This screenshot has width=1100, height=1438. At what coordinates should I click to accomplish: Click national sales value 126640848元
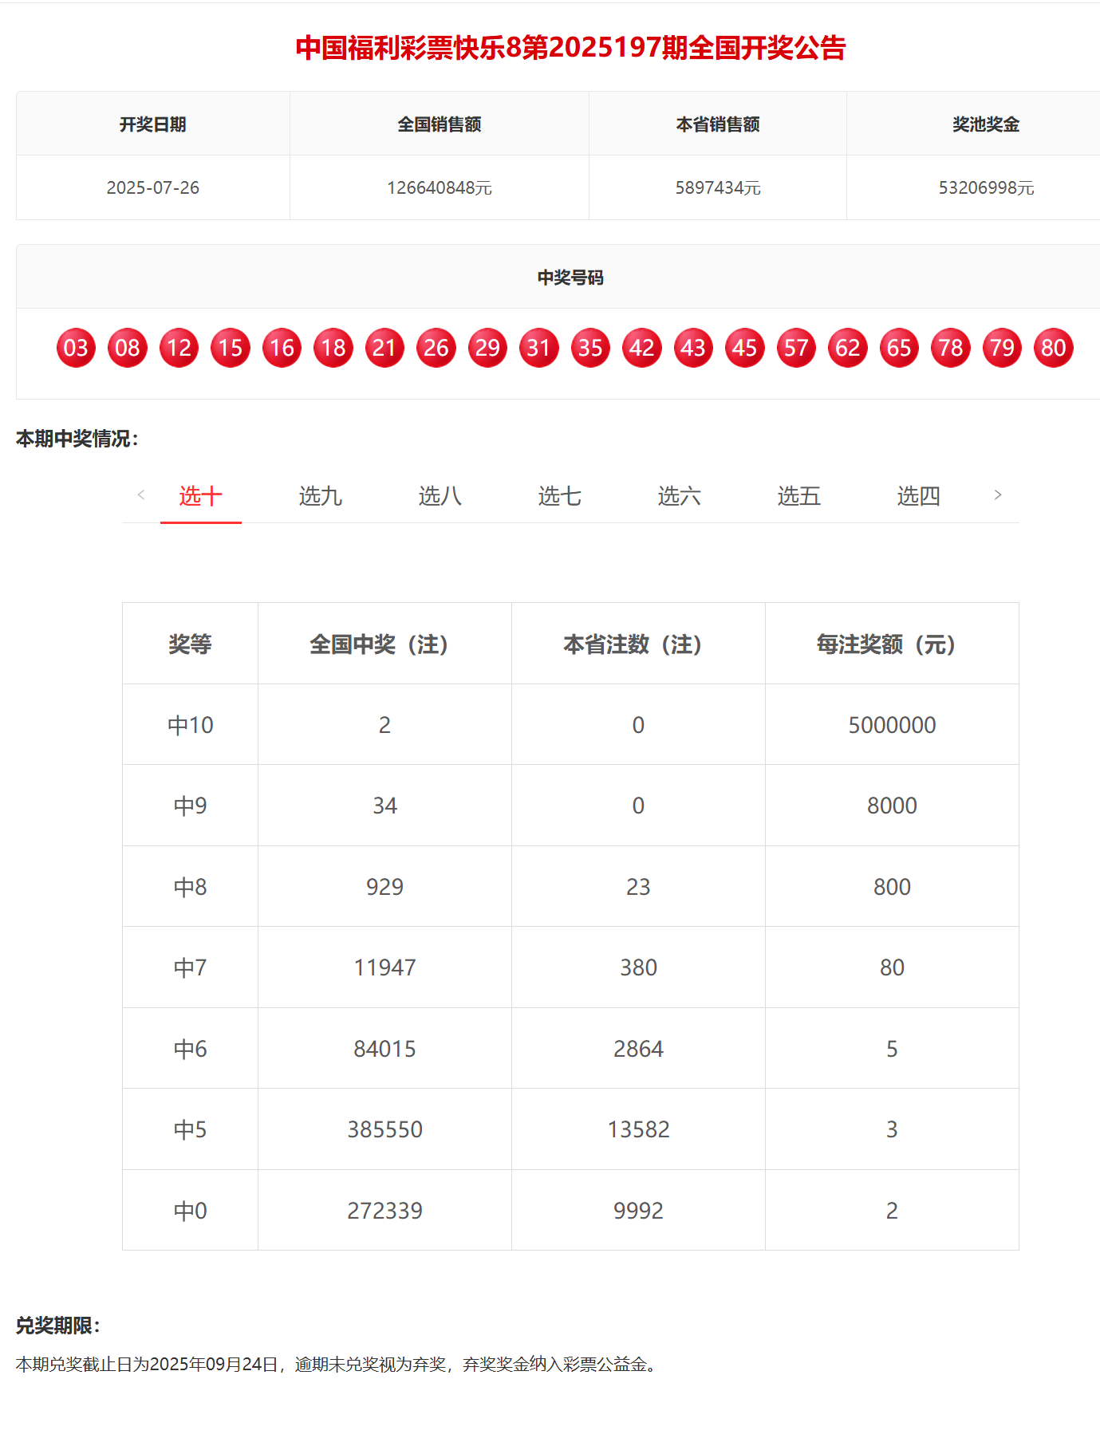click(440, 187)
